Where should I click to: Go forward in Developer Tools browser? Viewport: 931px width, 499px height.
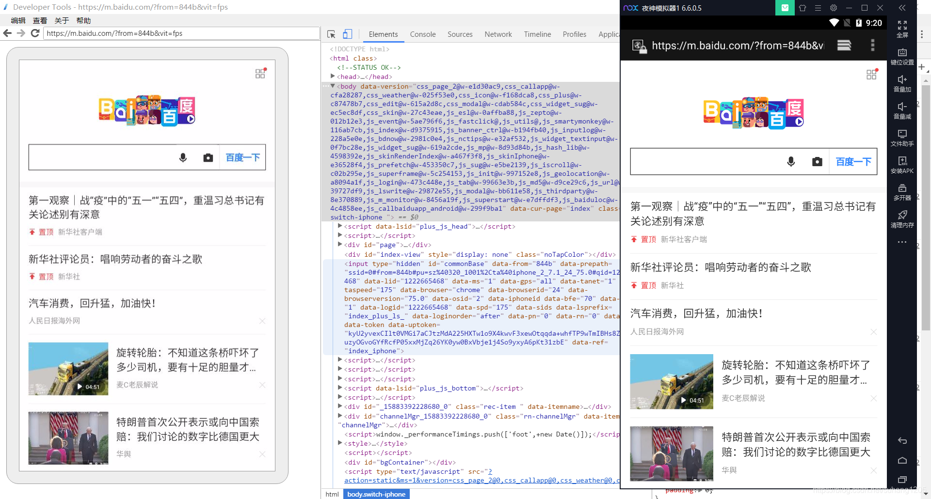21,33
